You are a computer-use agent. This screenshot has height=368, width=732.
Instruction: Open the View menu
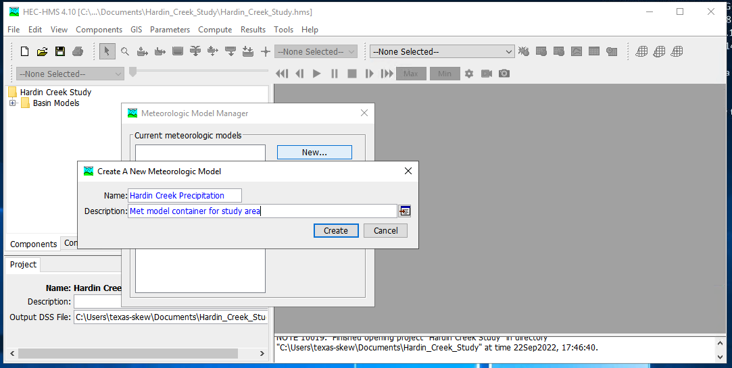[59, 30]
